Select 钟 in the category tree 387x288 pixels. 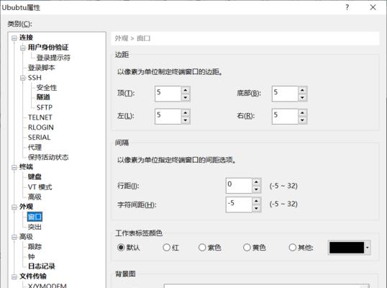[x=32, y=256]
